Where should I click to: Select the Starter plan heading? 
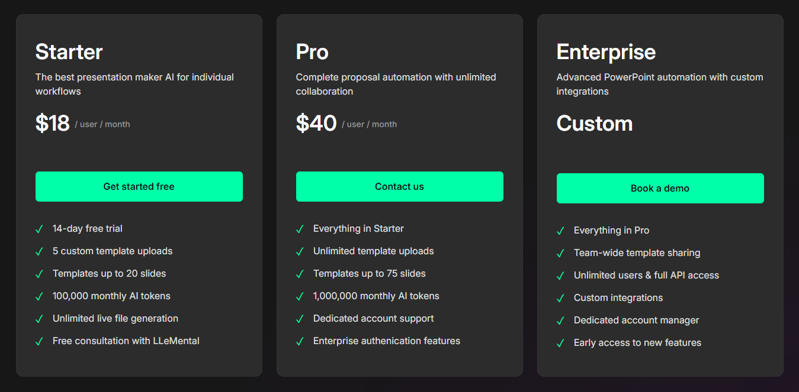click(69, 51)
